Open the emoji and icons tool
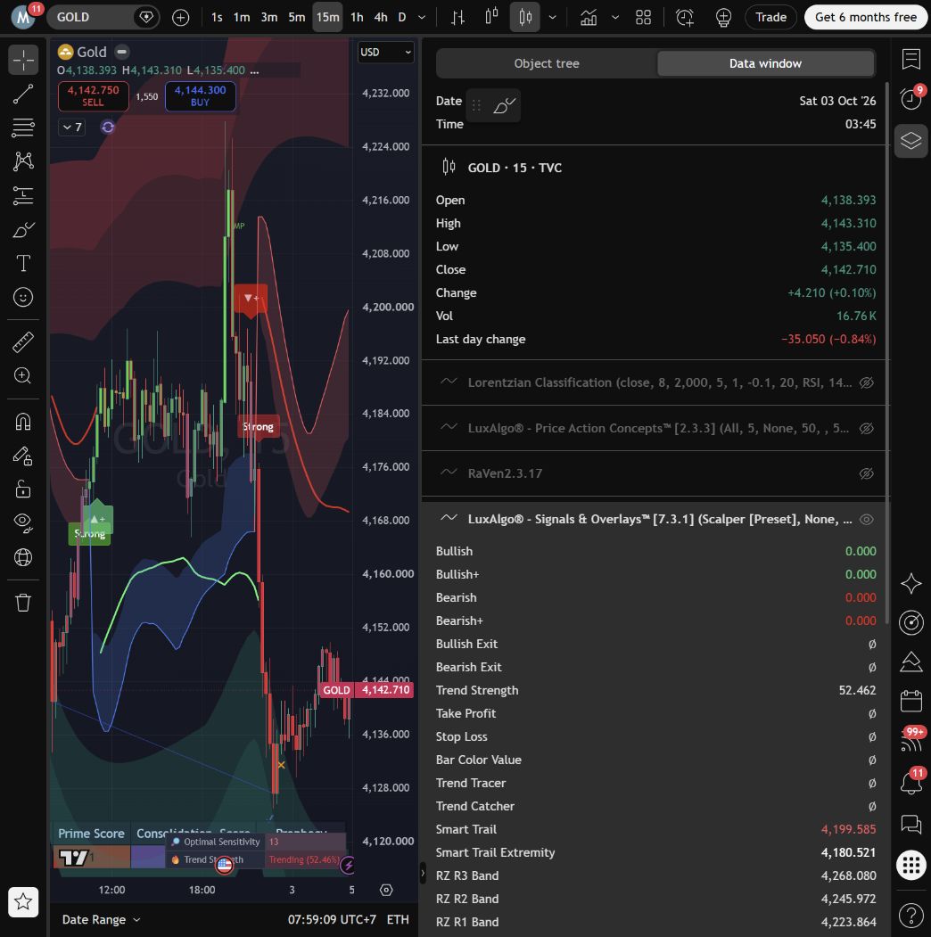Screen dimensions: 931x937 (23, 297)
